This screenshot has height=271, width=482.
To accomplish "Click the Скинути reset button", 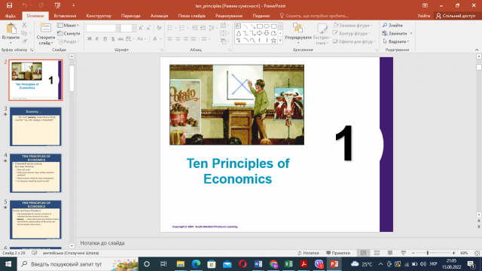I will click(x=69, y=33).
